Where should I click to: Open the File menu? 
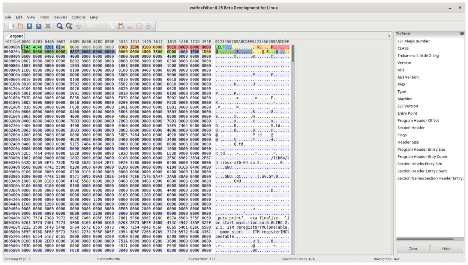(8, 17)
